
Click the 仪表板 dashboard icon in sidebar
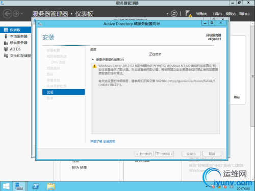(x=6, y=30)
